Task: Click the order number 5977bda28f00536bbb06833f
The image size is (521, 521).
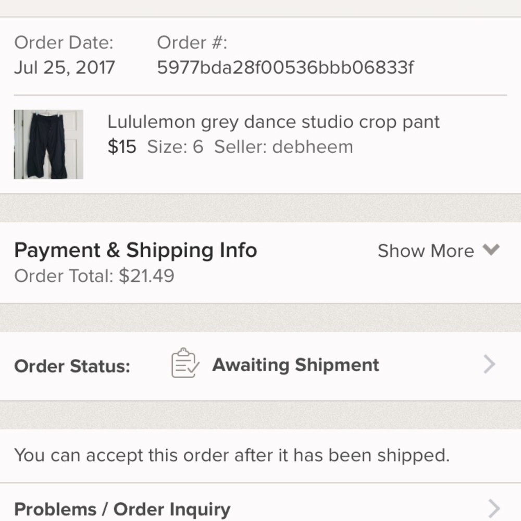Action: (x=286, y=68)
